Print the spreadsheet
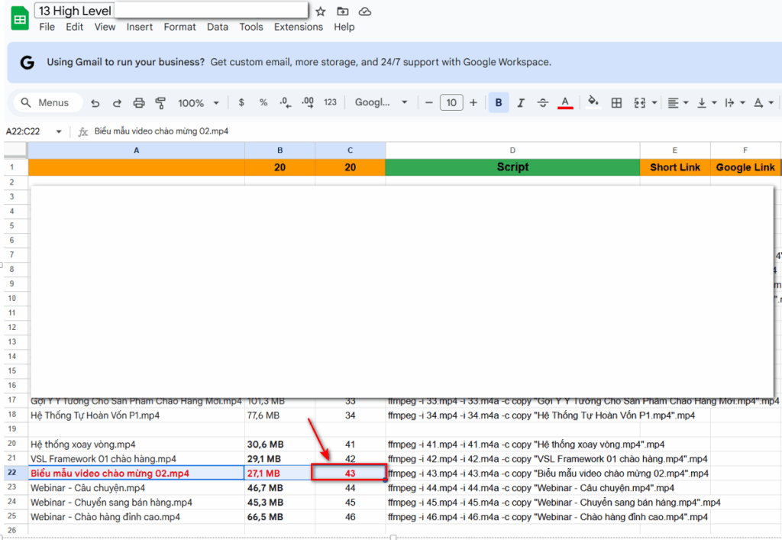 139,102
